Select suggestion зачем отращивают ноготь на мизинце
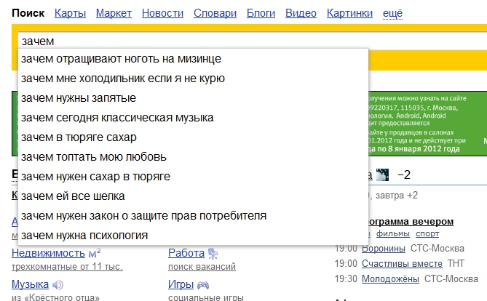The image size is (487, 301). 193,59
